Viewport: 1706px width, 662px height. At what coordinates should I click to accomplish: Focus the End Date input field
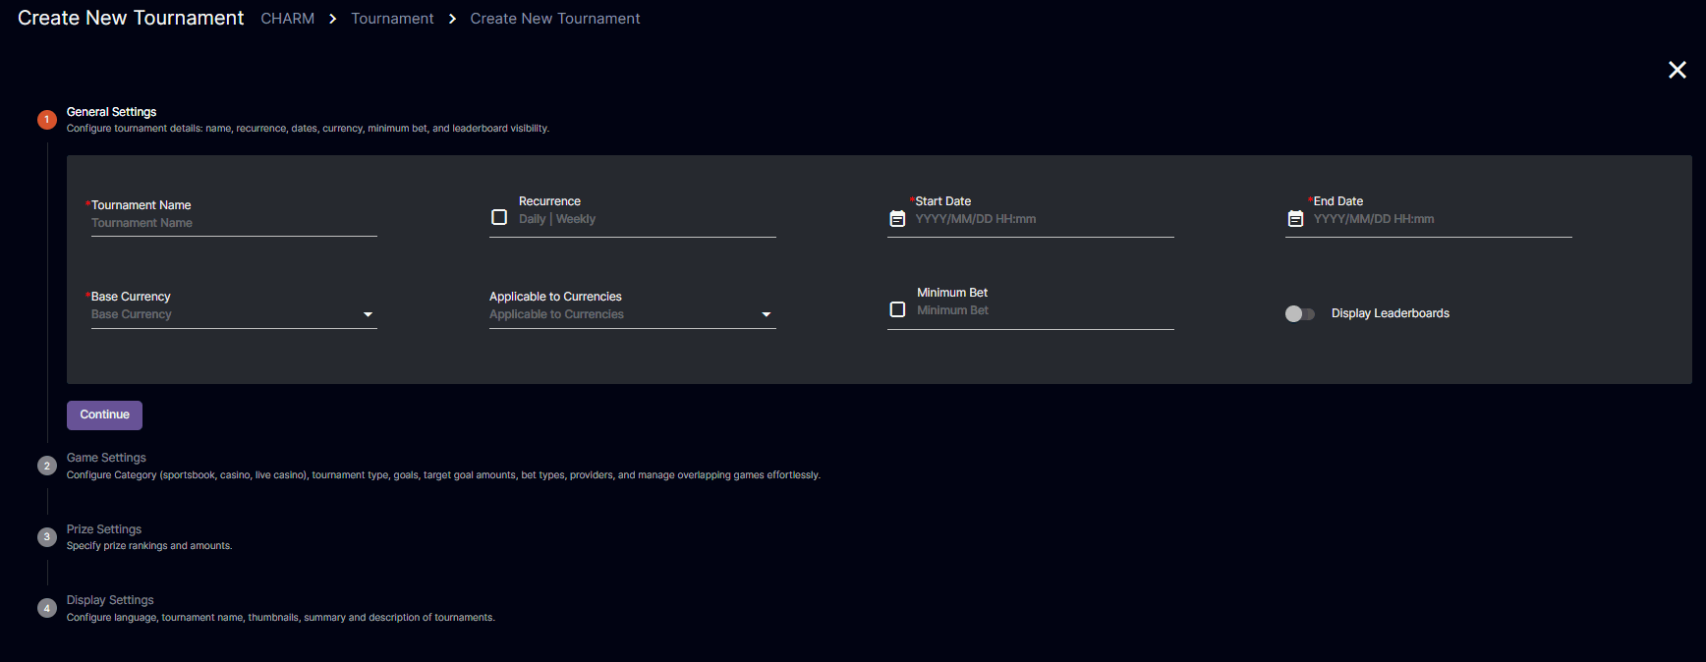click(1442, 219)
